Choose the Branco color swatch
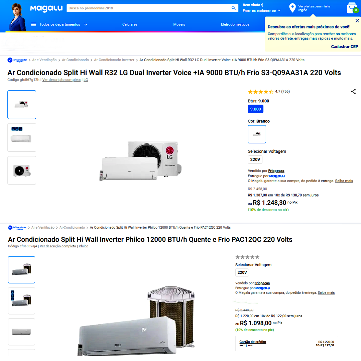This screenshot has width=361, height=361. [x=257, y=134]
